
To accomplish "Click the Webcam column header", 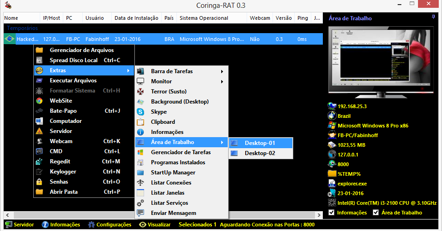I will point(260,18).
